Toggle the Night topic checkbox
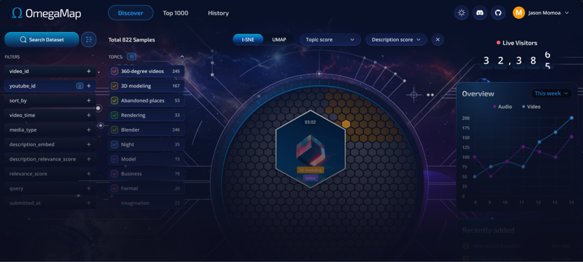This screenshot has width=583, height=262. click(114, 144)
